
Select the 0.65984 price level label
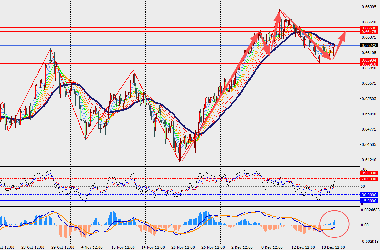click(368, 60)
